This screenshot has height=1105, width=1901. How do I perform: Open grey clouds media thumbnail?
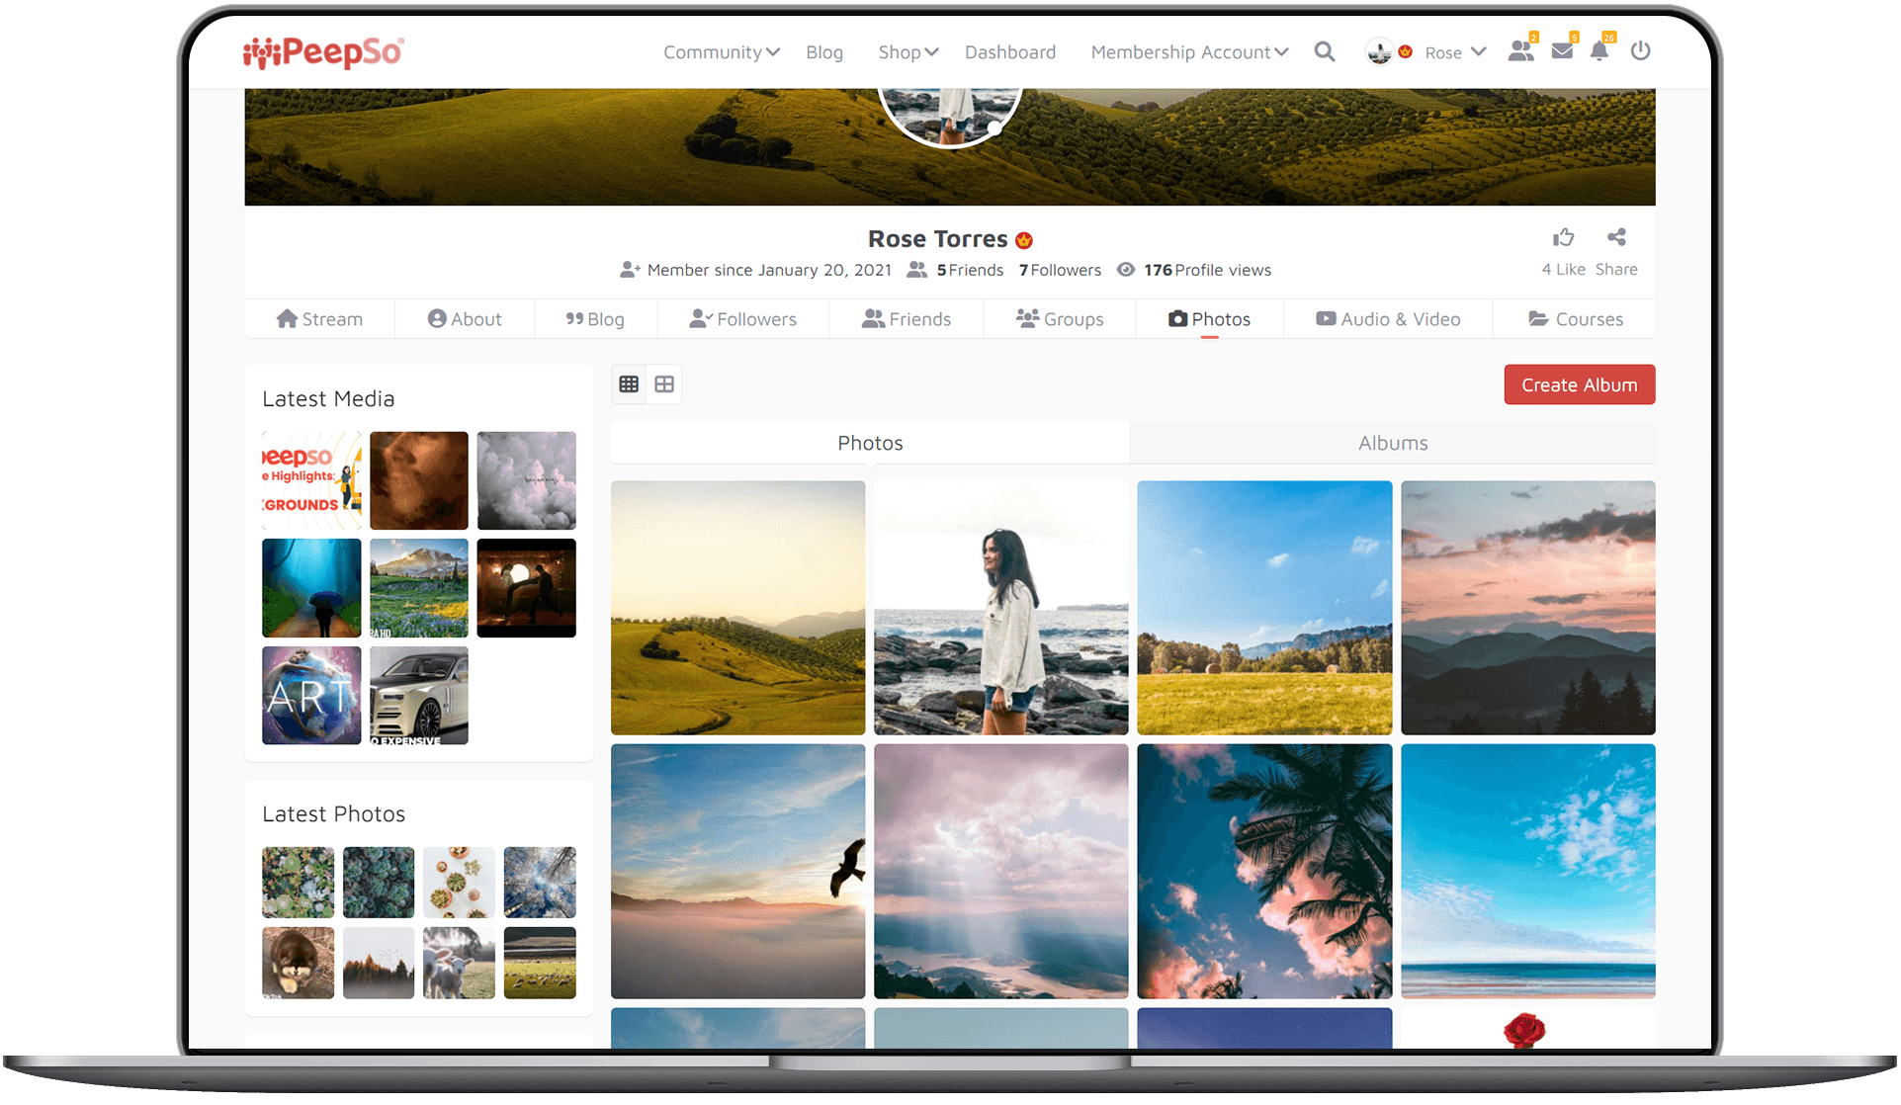[x=526, y=480]
